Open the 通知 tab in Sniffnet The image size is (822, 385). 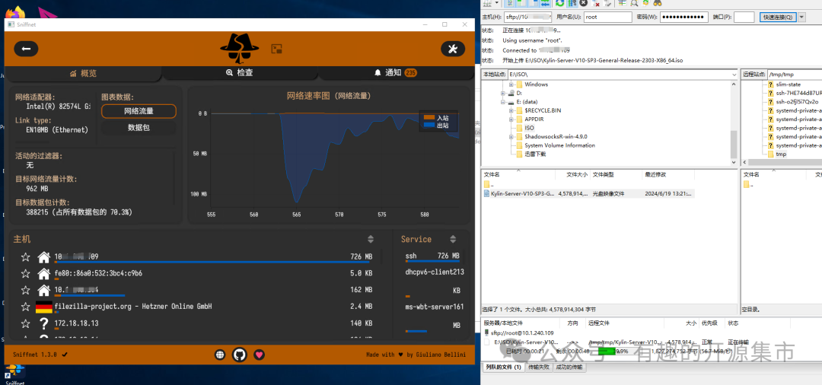pyautogui.click(x=396, y=73)
